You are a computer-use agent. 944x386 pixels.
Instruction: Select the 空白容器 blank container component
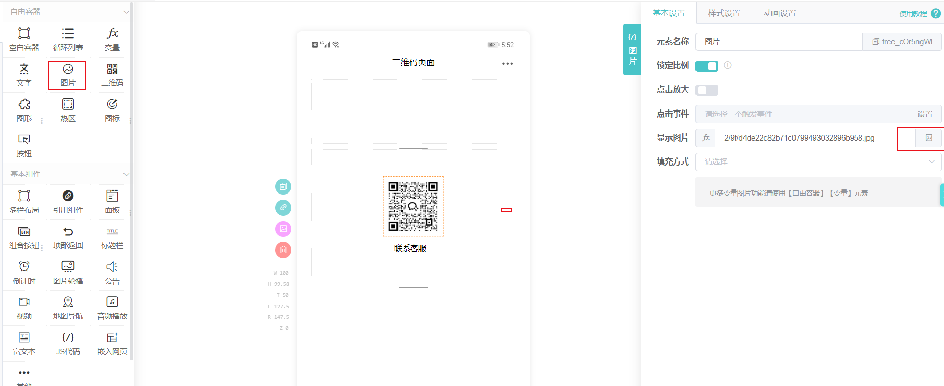tap(24, 39)
